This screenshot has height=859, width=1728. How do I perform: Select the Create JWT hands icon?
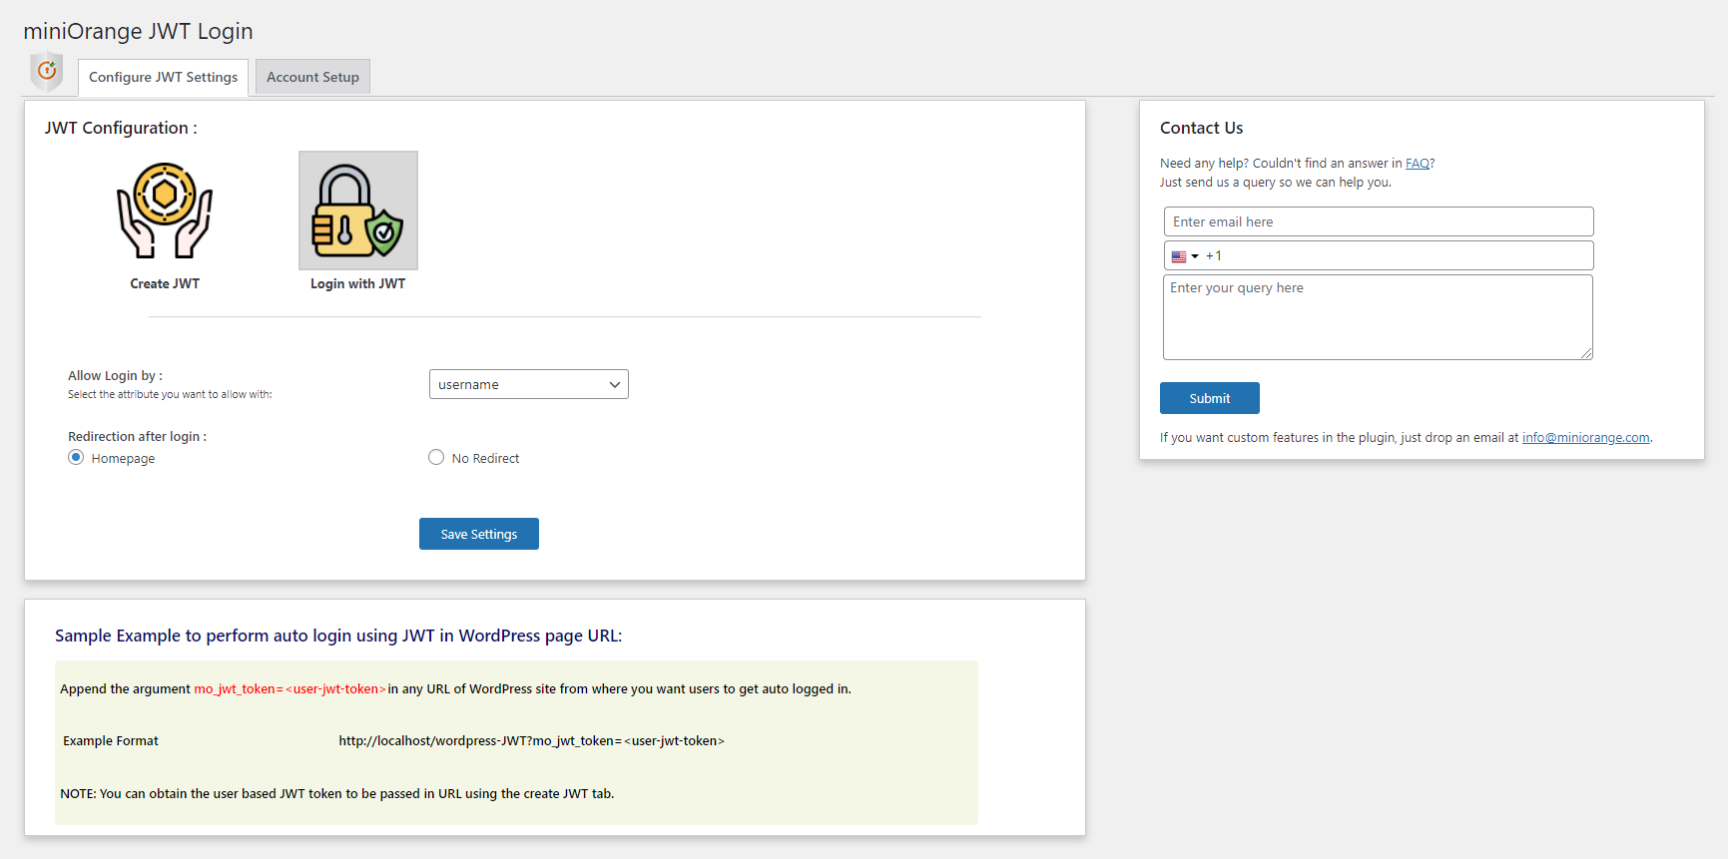[x=165, y=211]
